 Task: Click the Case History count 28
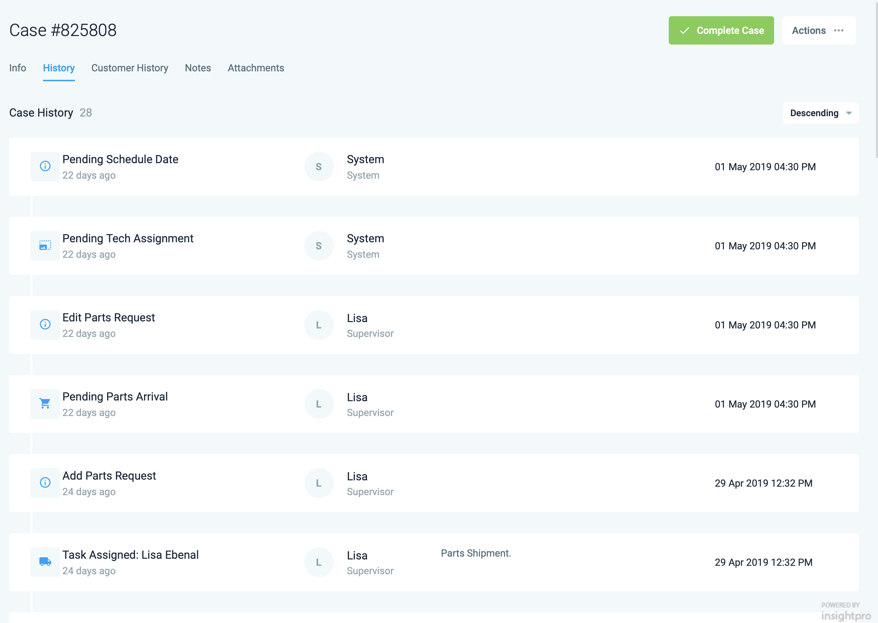(86, 112)
